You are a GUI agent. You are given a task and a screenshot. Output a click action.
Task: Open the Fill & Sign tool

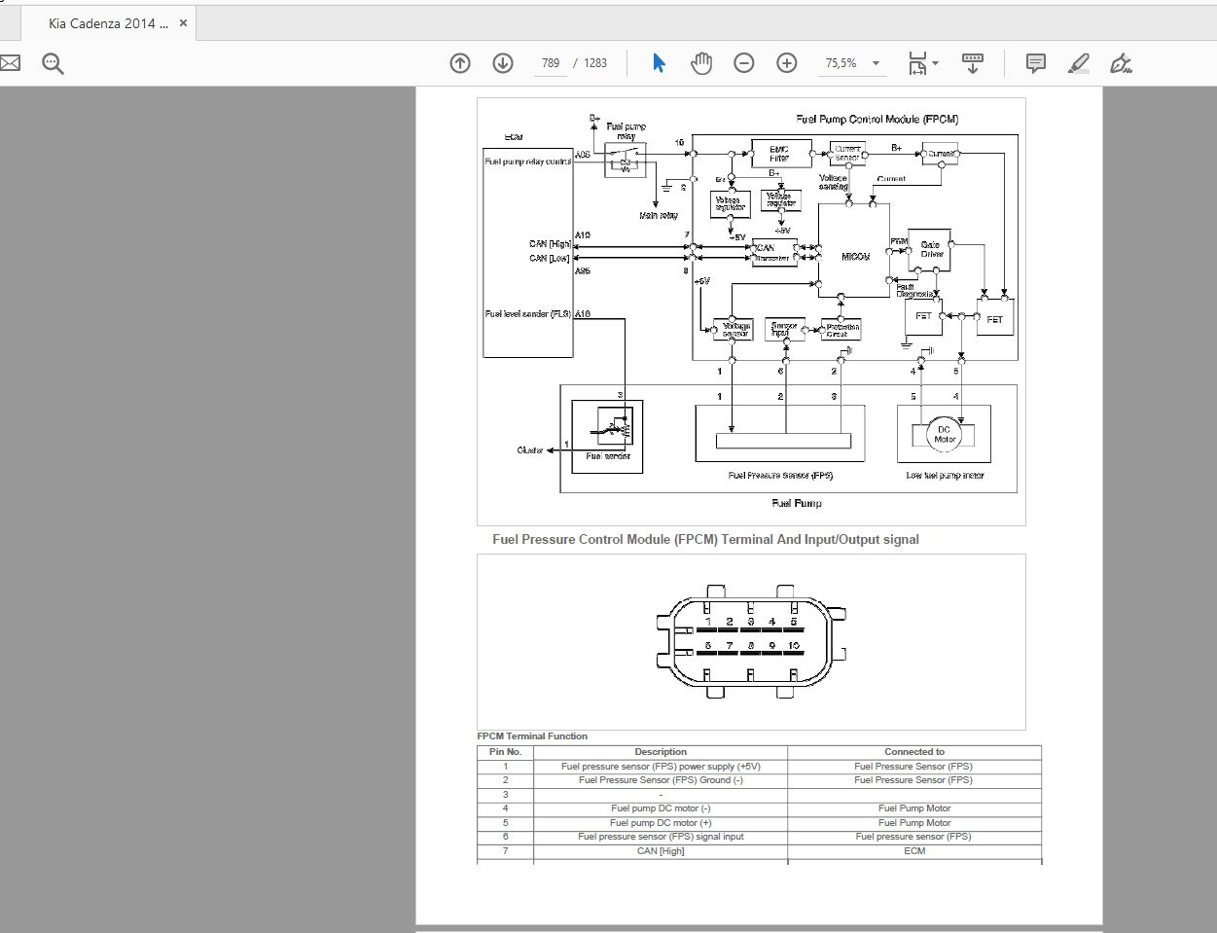(1121, 62)
